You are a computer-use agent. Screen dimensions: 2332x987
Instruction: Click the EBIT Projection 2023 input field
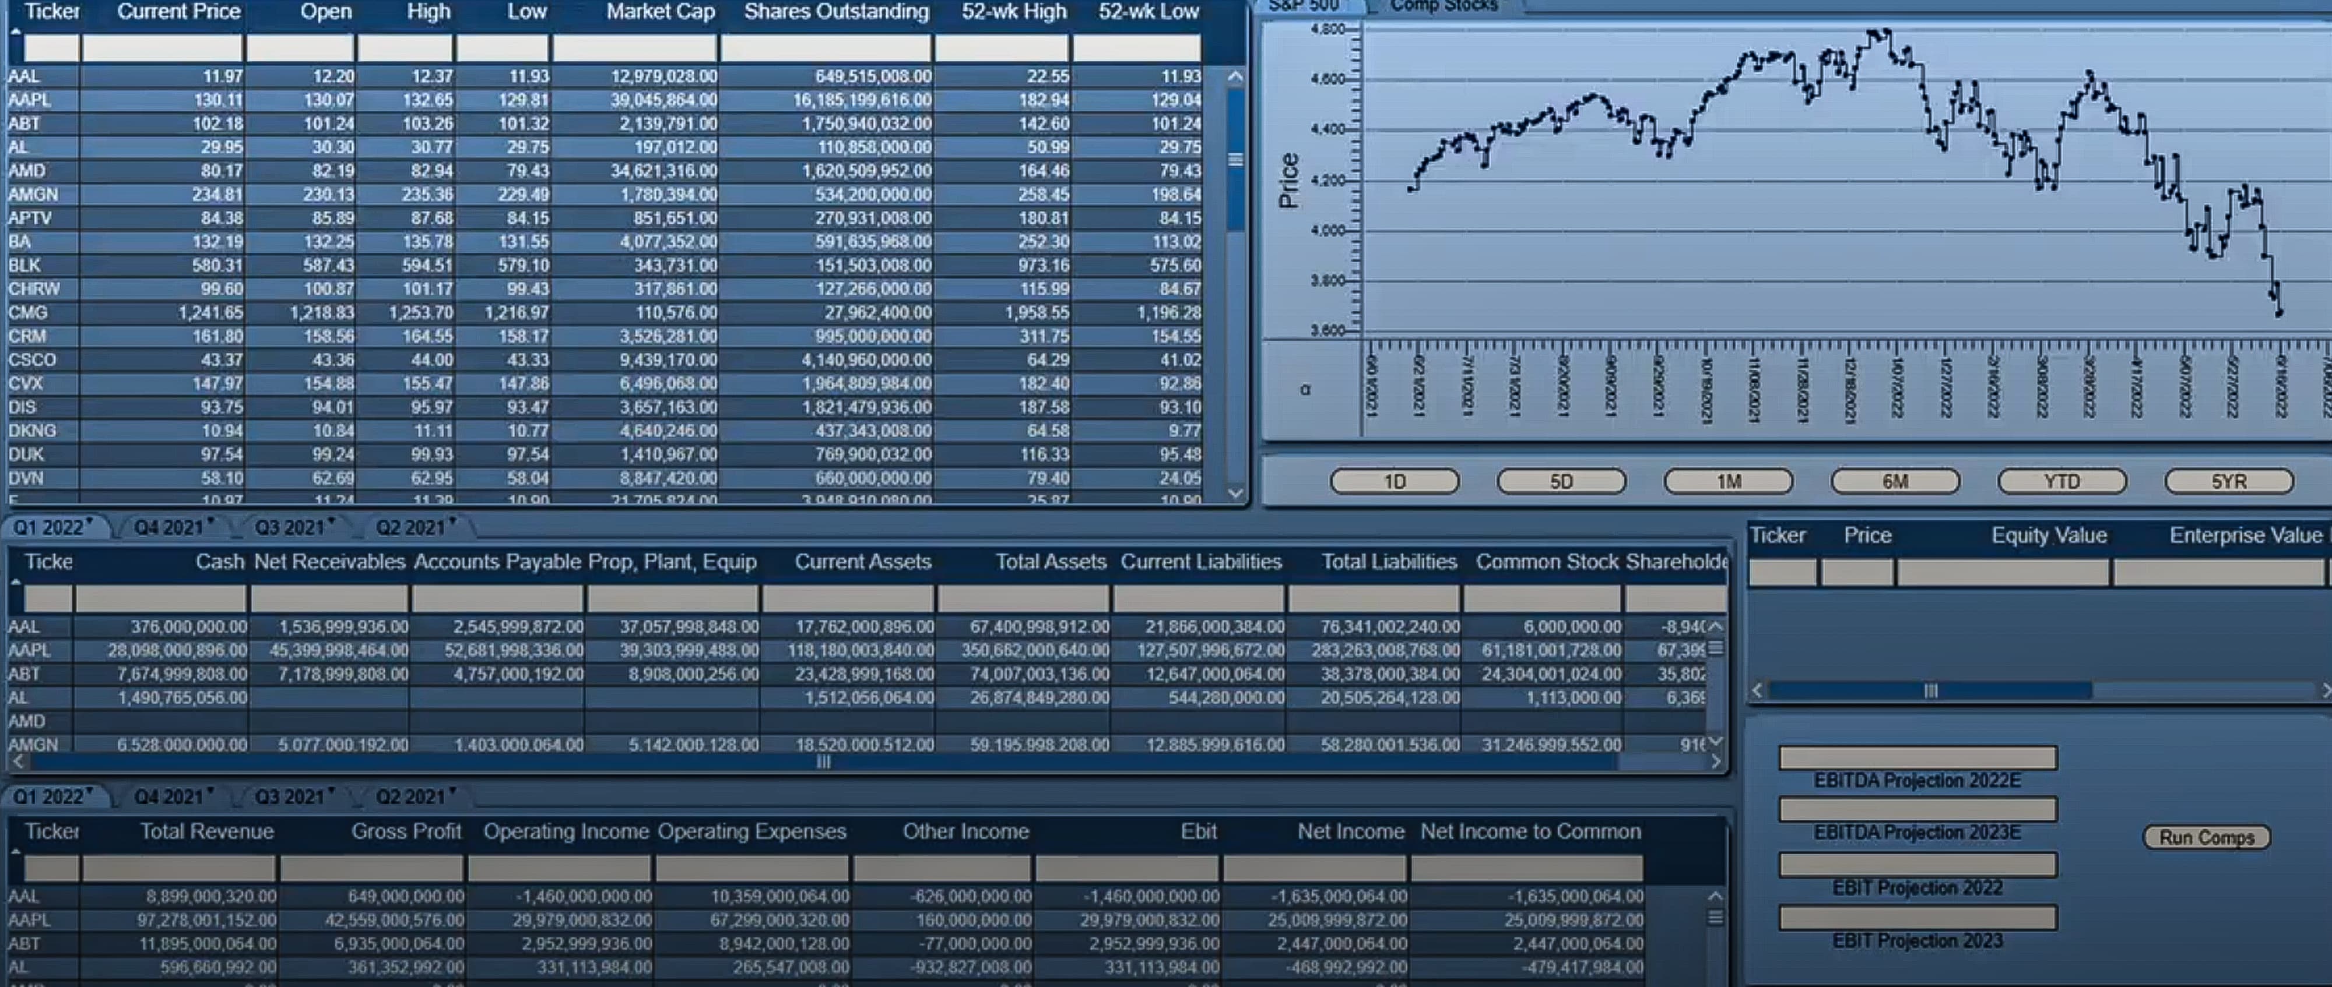click(x=1917, y=917)
